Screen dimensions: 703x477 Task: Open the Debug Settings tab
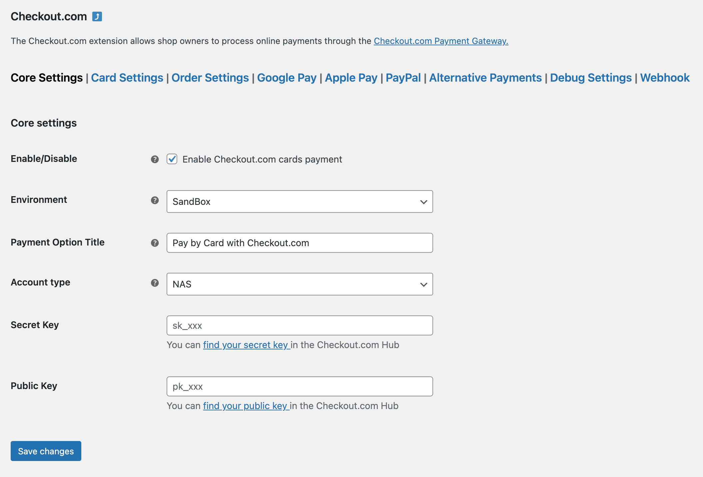[591, 78]
